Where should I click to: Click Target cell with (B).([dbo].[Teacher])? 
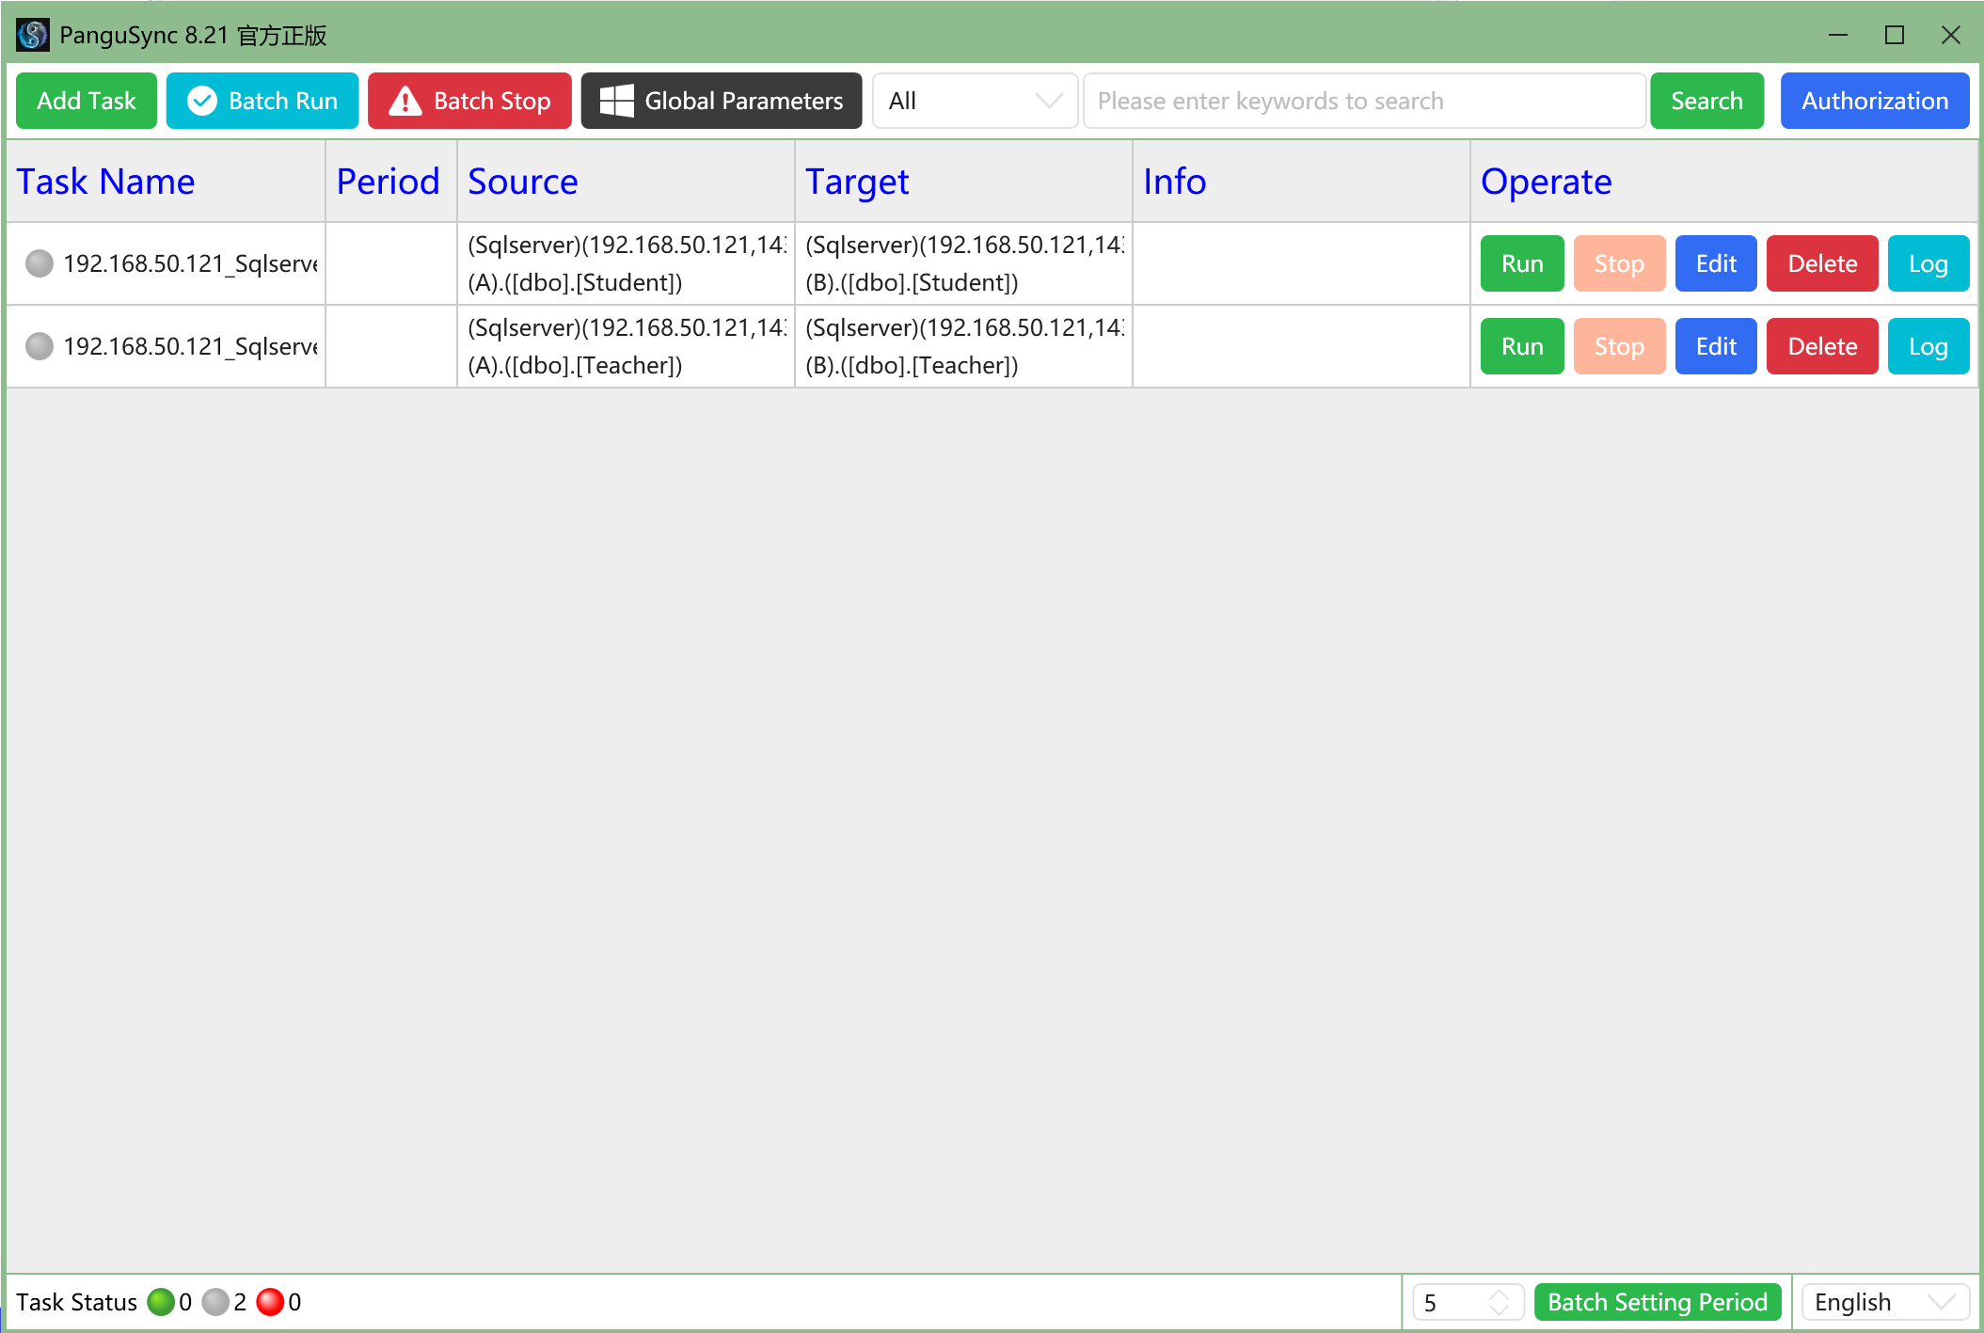coord(963,346)
